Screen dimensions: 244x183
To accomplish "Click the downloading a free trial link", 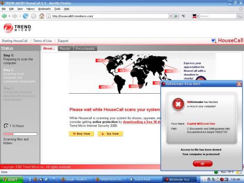I will [142, 122].
